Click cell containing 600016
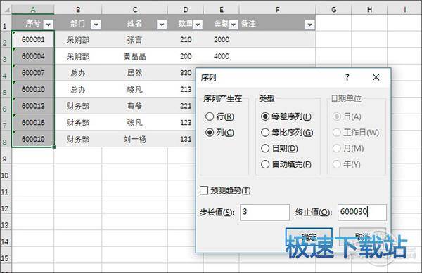 [33, 123]
